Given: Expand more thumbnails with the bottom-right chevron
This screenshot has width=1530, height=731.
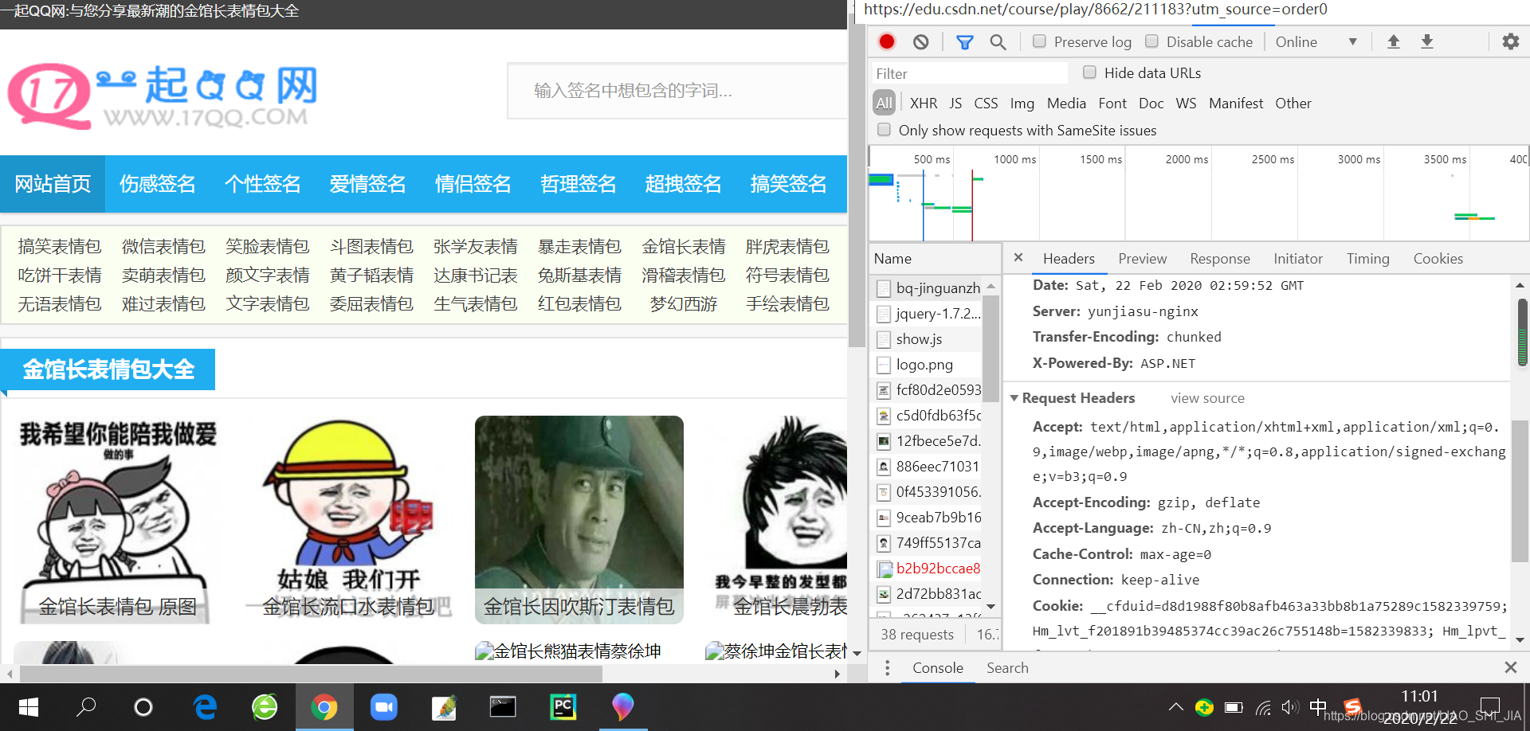Looking at the screenshot, I should 857,652.
